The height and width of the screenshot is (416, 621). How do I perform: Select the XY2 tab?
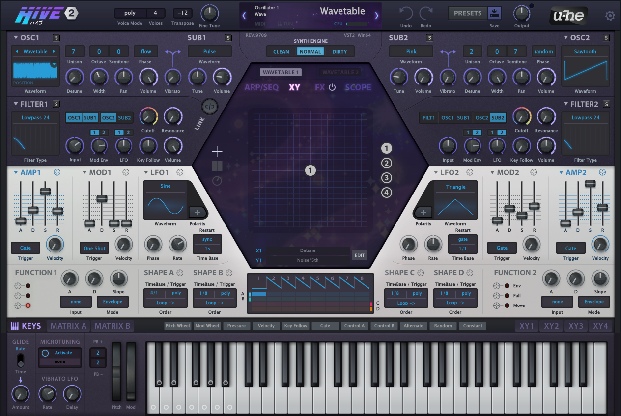point(551,326)
